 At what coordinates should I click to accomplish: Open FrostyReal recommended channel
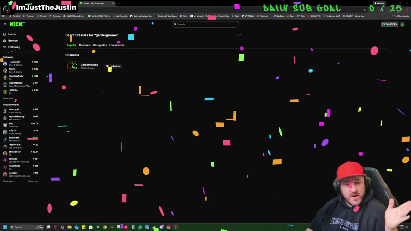click(x=20, y=146)
